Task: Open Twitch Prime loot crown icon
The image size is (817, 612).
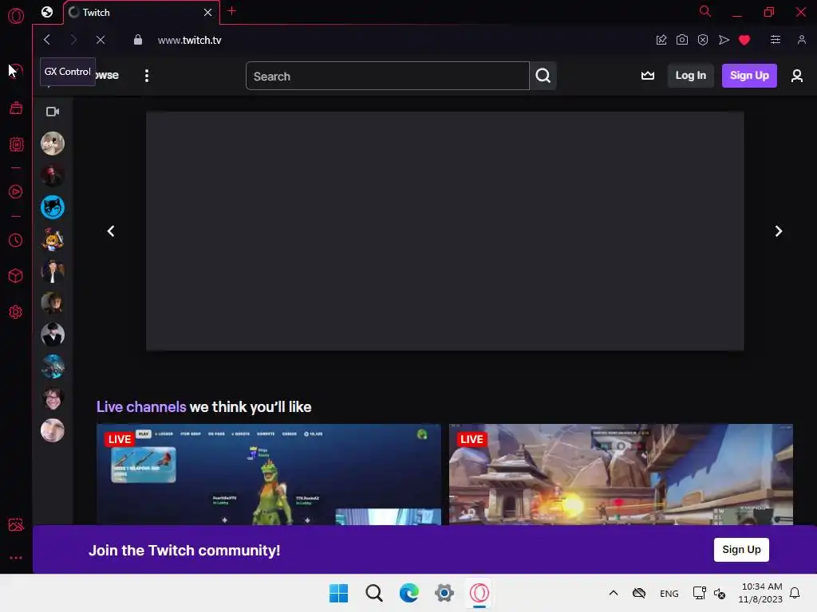Action: (648, 76)
